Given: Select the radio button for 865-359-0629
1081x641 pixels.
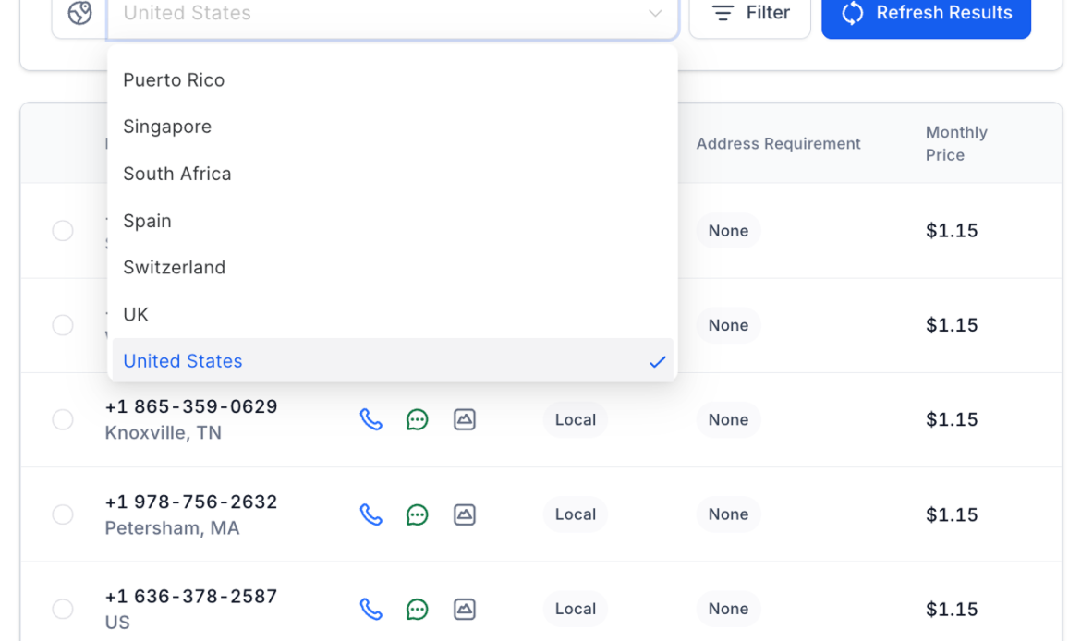Looking at the screenshot, I should click(x=63, y=419).
